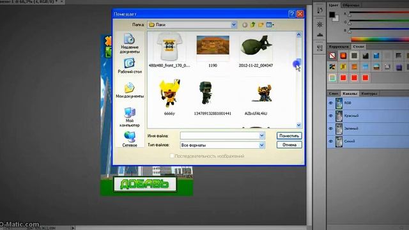
Task: Click the Имя файла input field
Action: coord(219,135)
